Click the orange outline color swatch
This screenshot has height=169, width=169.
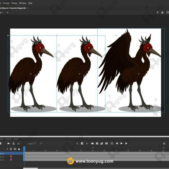click(x=11, y=156)
